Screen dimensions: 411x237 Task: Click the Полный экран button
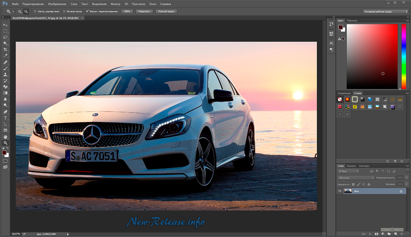click(x=166, y=11)
